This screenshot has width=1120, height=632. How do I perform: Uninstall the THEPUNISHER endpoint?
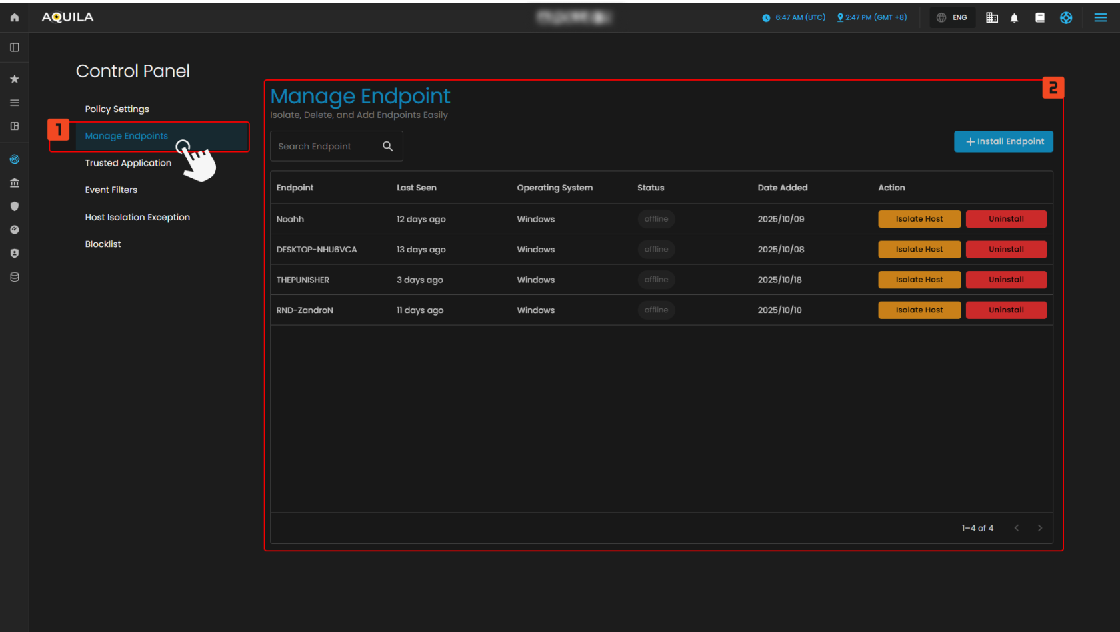coord(1005,280)
